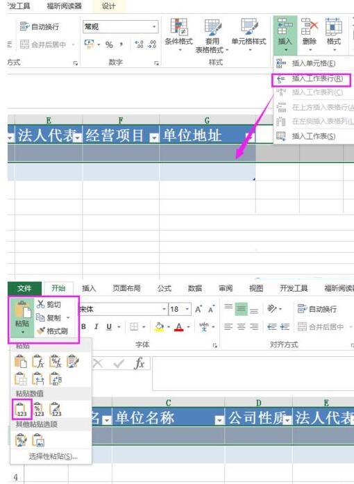Paste values only (first 123 icon)
354x484 pixels.
[21, 409]
